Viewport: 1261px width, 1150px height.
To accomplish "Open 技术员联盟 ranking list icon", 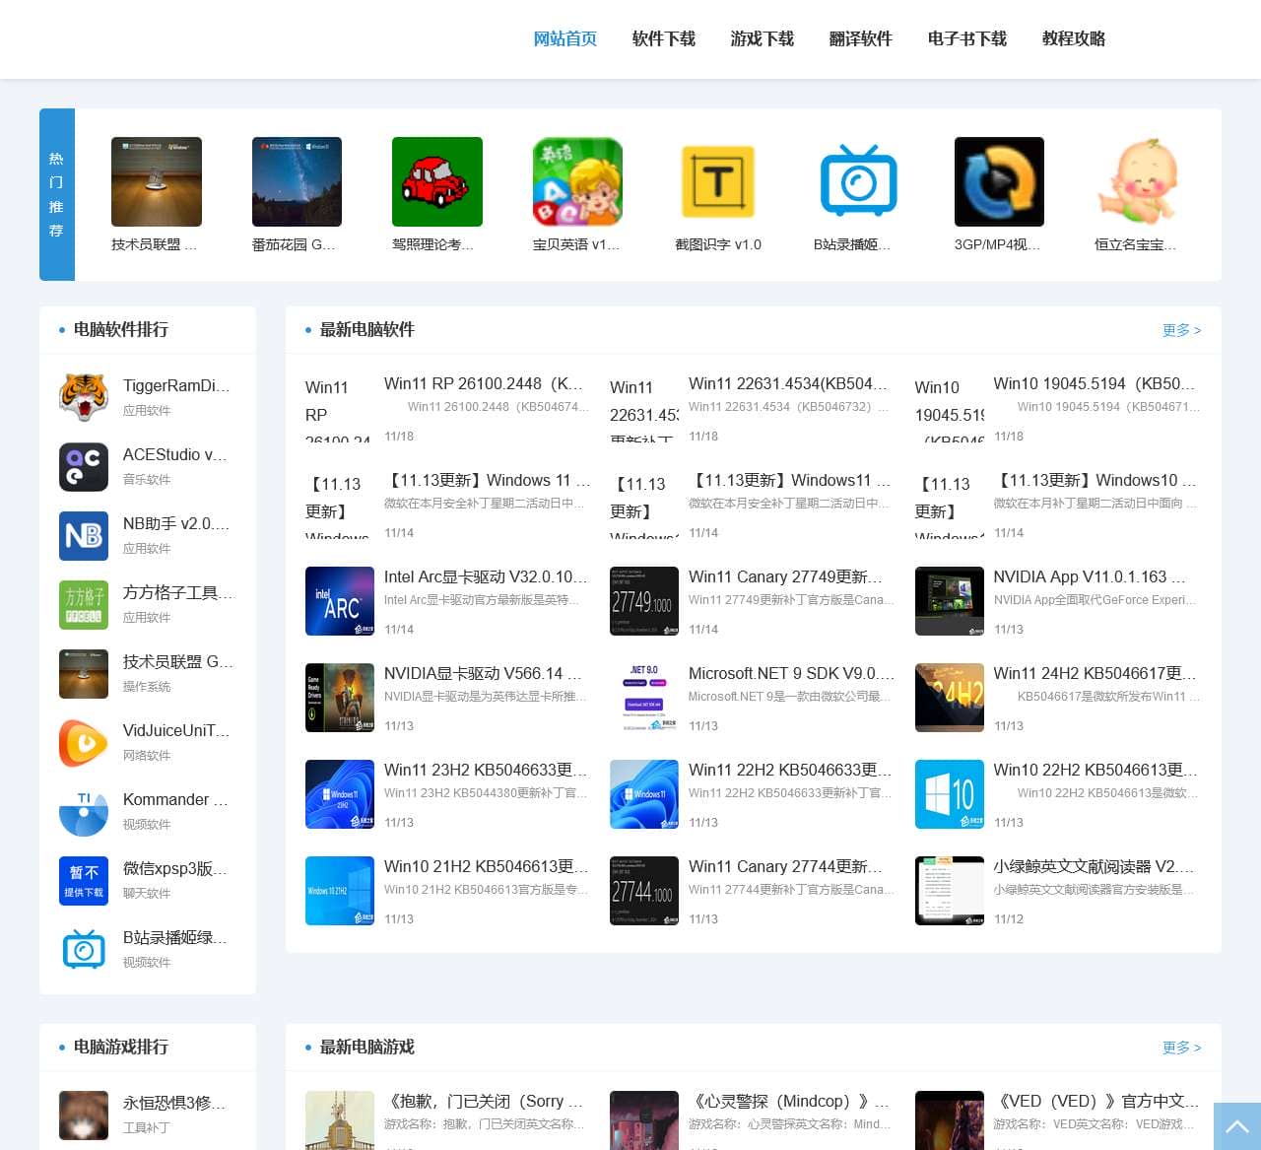I will coord(84,673).
